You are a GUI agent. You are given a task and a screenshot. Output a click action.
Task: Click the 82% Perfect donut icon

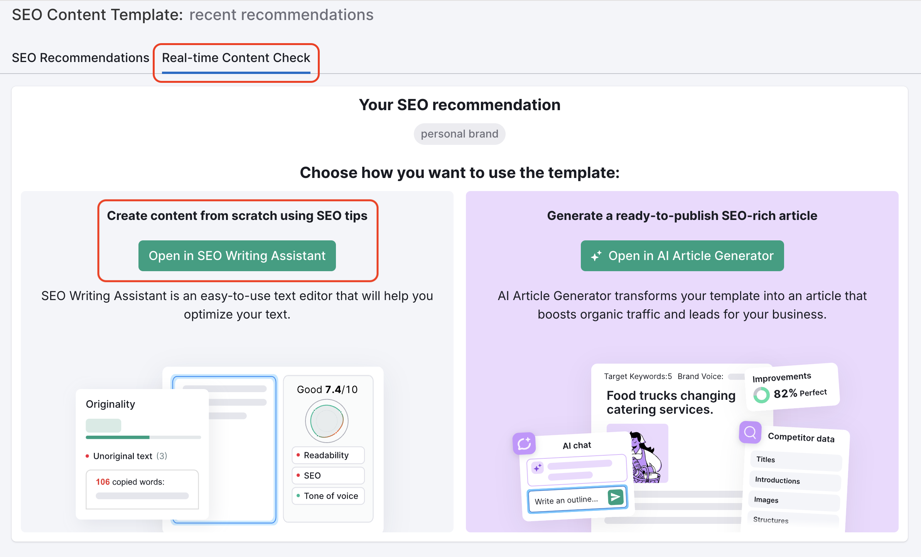(761, 395)
